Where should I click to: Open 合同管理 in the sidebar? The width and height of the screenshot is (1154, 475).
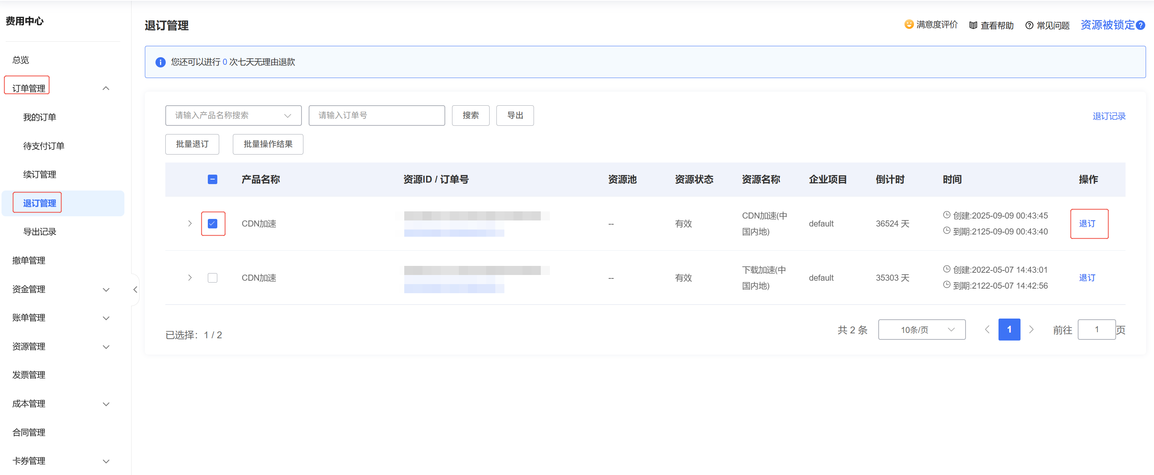pos(29,432)
